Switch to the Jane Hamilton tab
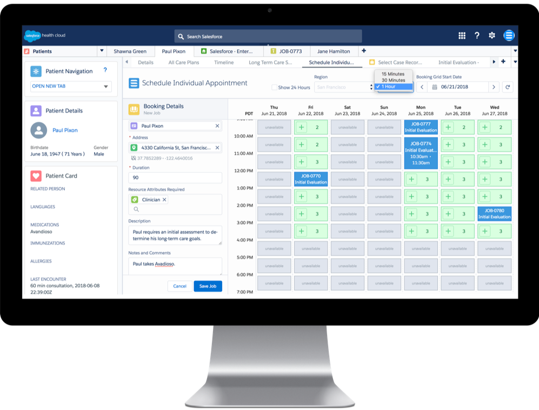The width and height of the screenshot is (539, 410). click(x=334, y=51)
